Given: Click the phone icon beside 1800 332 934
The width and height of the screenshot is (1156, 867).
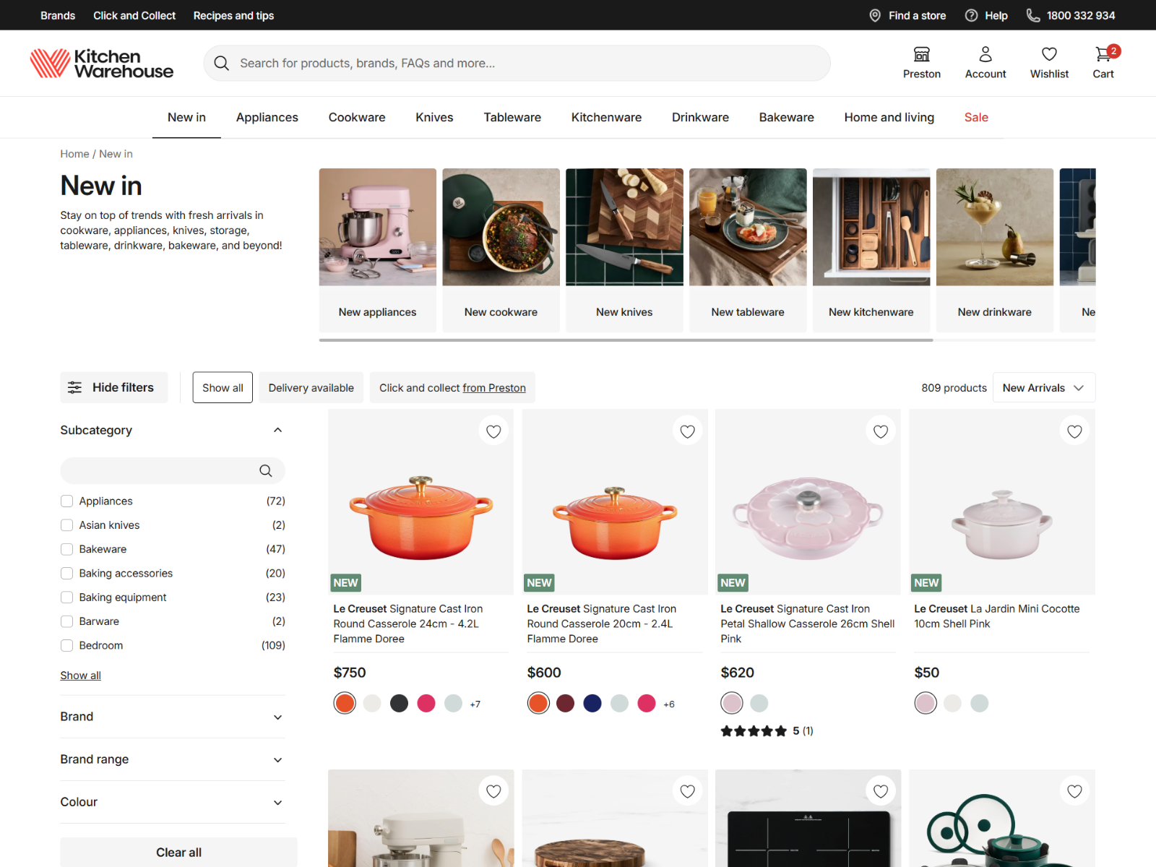Looking at the screenshot, I should coord(1033,15).
